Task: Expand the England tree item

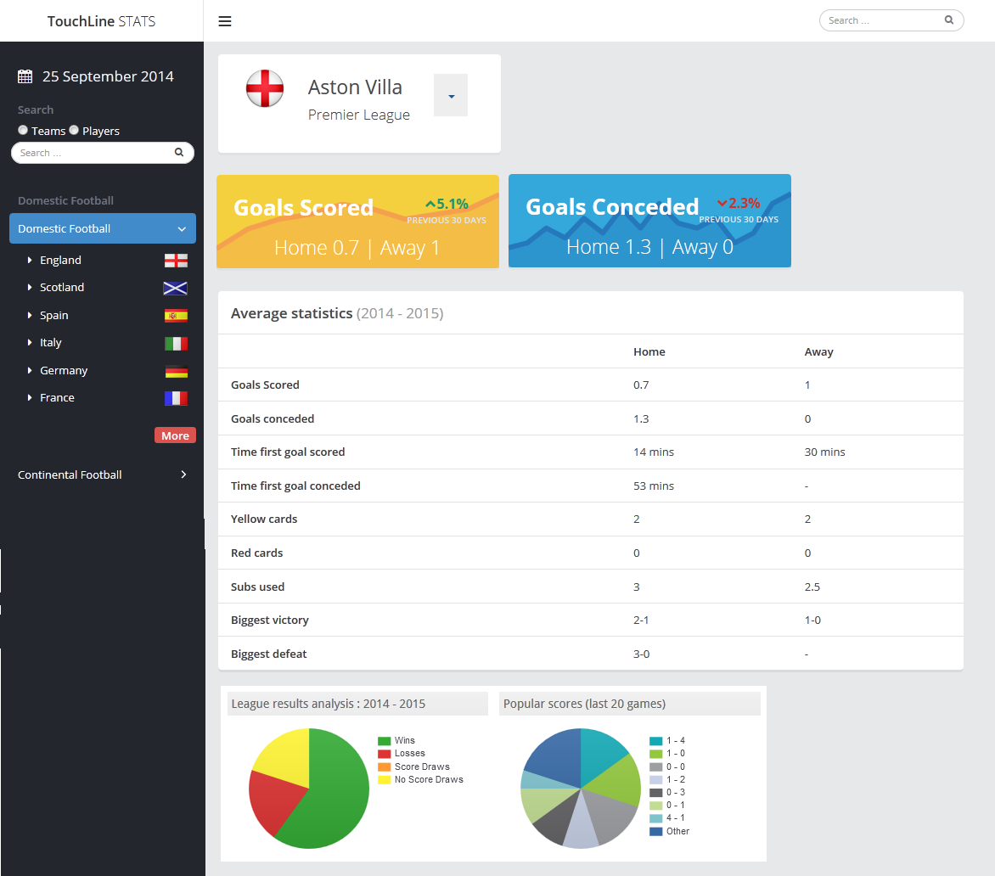Action: pos(29,260)
